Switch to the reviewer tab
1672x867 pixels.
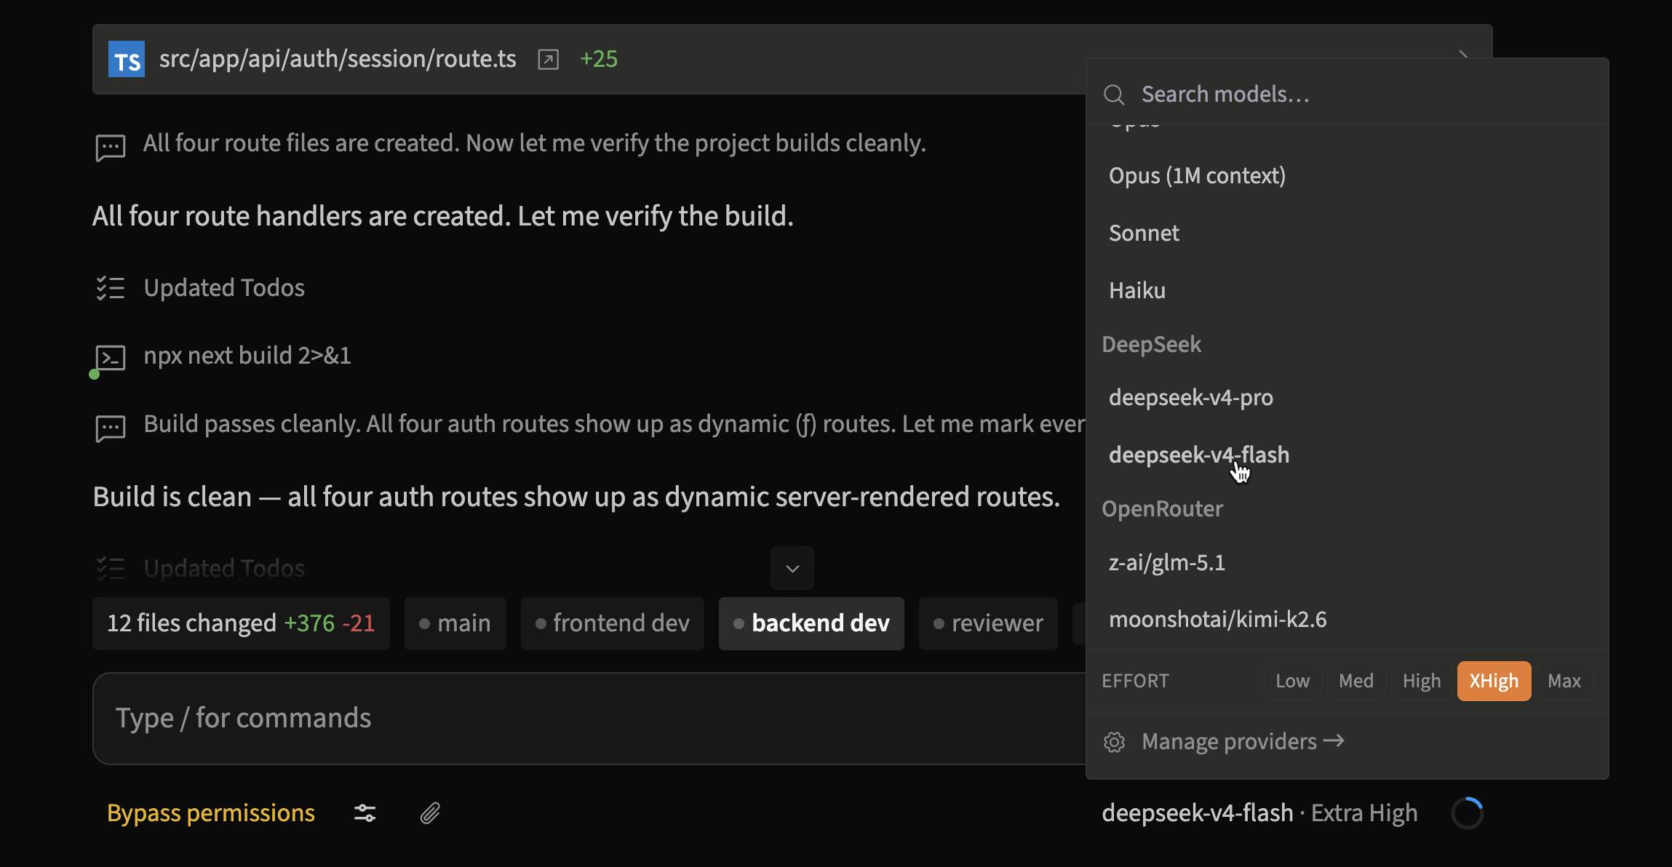(988, 623)
